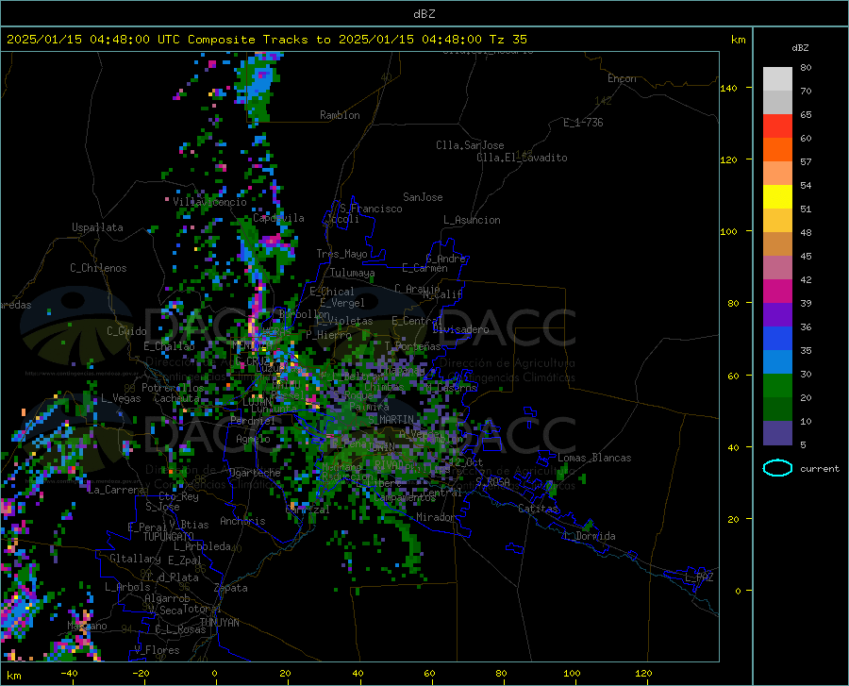Click the C_Guido place label
849x686 pixels.
(x=126, y=331)
